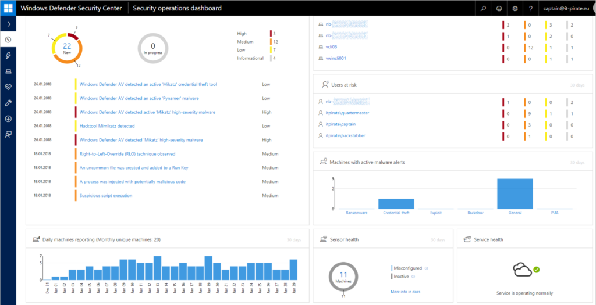
Task: Open user itpirate\backstabber
Action: tap(346, 136)
